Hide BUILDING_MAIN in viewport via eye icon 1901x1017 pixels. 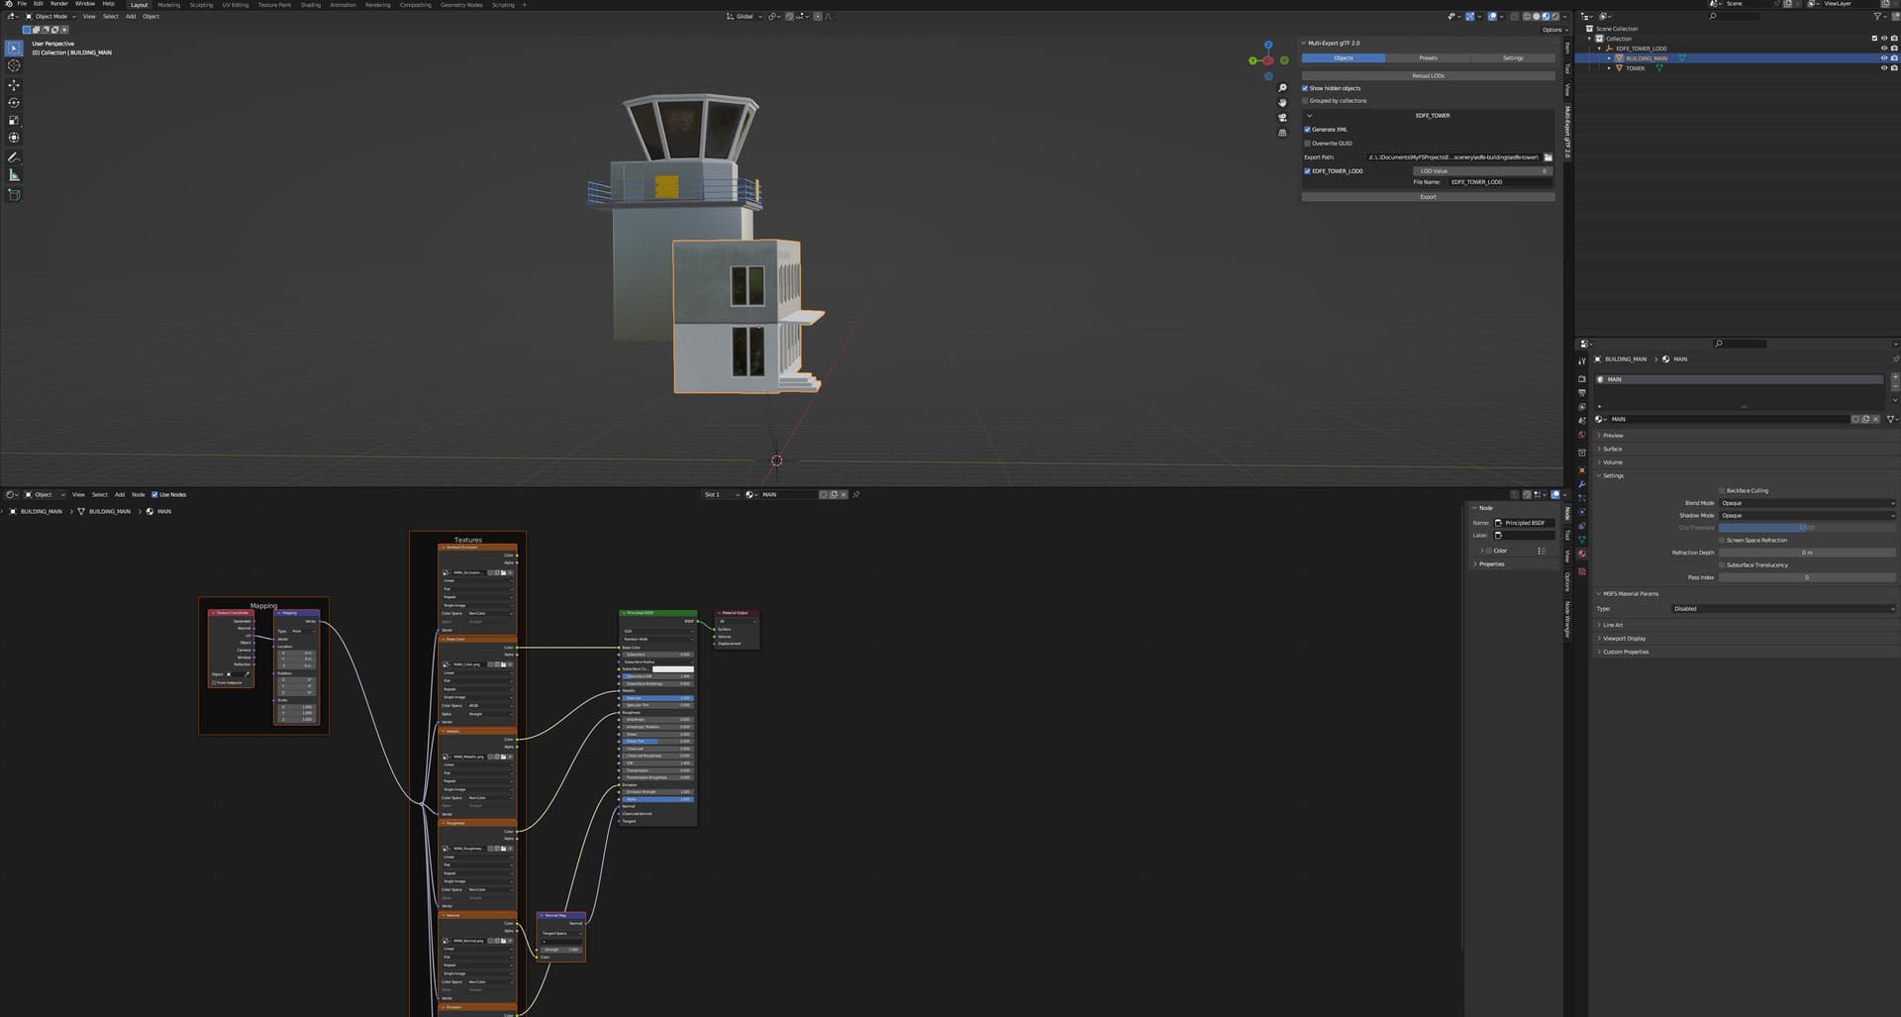point(1884,58)
